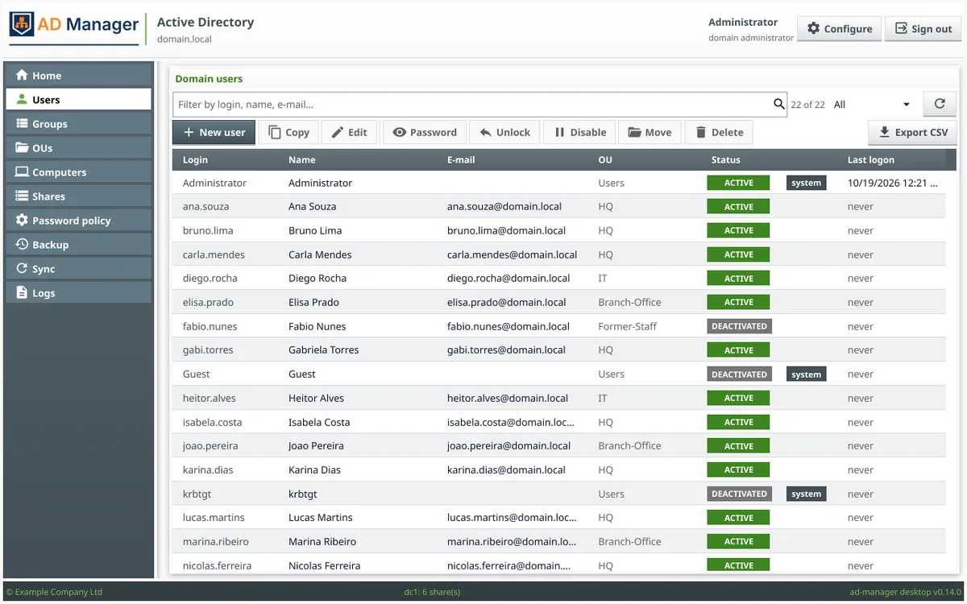This screenshot has height=604, width=967.
Task: Select the Administrator login row
Action: coord(214,183)
